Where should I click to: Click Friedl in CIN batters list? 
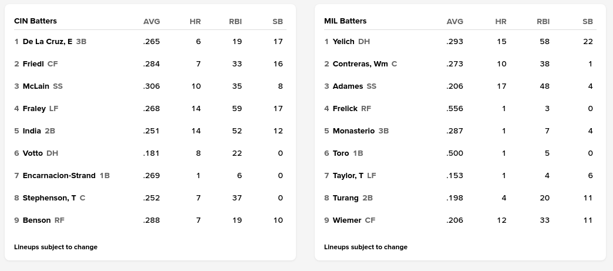click(33, 64)
